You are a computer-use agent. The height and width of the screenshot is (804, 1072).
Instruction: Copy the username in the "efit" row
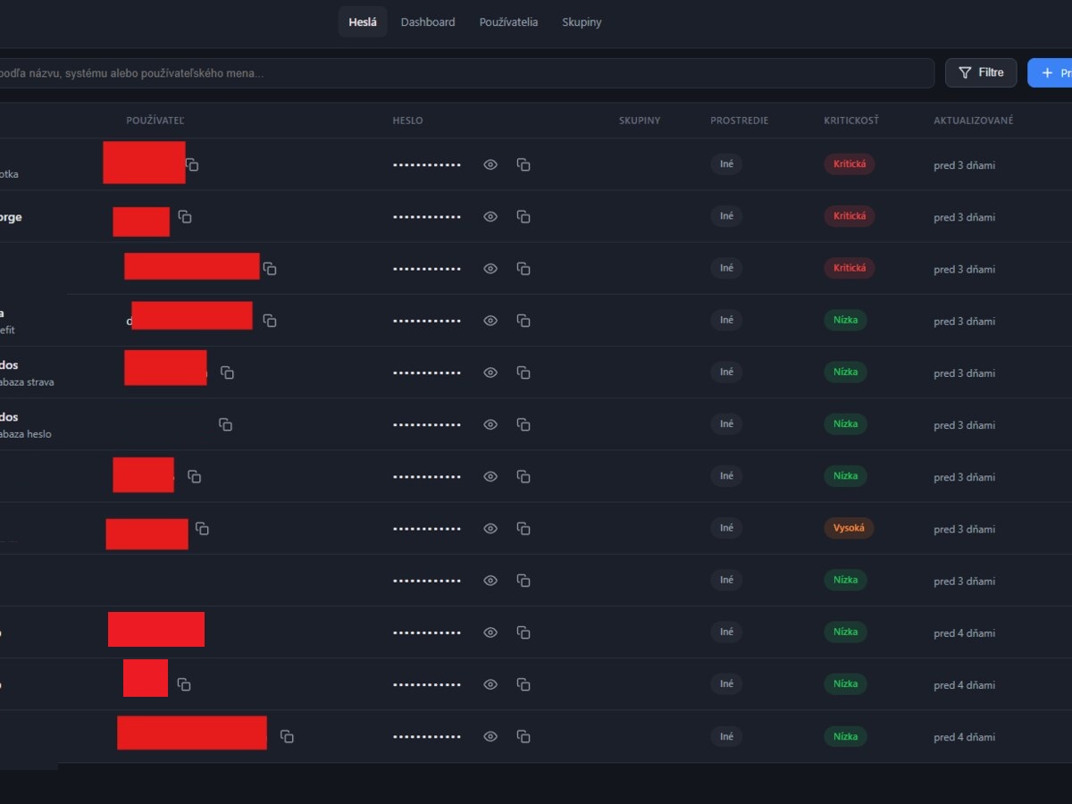pyautogui.click(x=270, y=320)
